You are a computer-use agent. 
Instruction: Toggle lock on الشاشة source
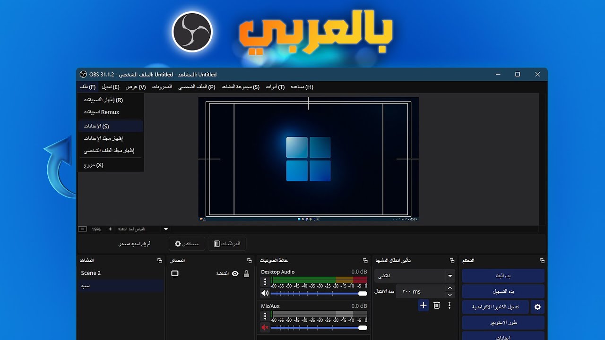click(x=246, y=274)
